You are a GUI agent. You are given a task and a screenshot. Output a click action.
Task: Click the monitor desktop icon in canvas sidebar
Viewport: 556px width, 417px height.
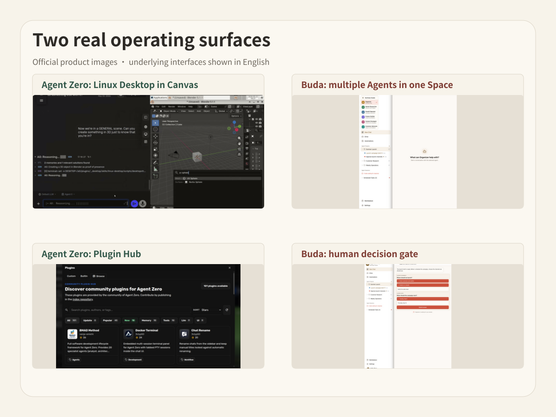point(145,134)
